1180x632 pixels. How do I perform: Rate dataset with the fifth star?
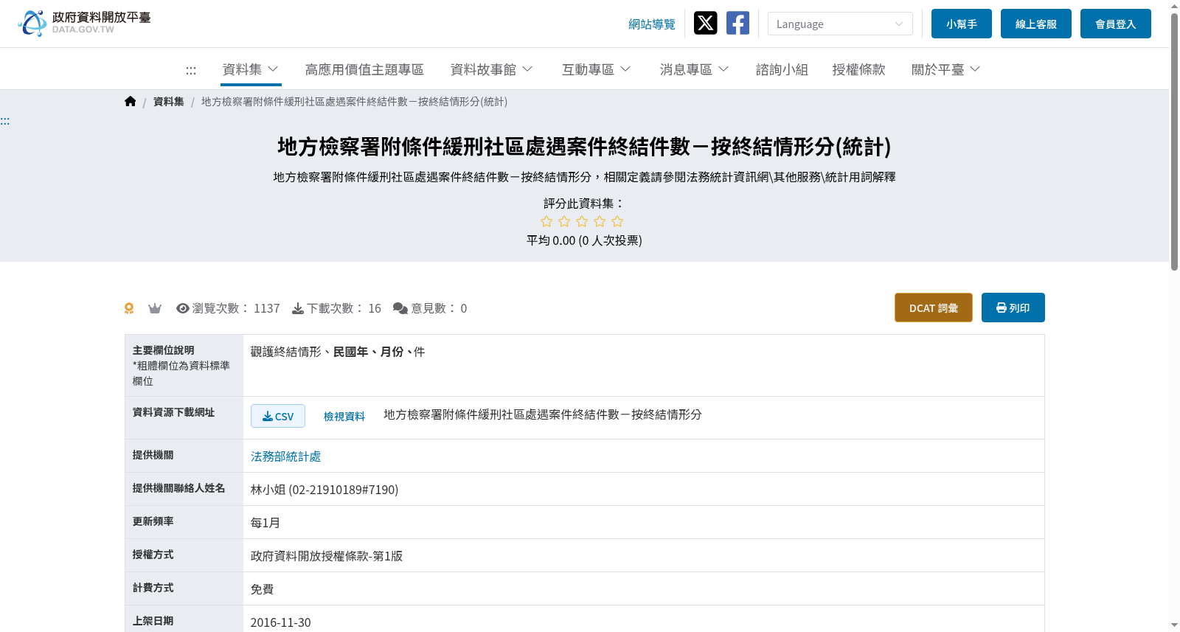(x=617, y=221)
